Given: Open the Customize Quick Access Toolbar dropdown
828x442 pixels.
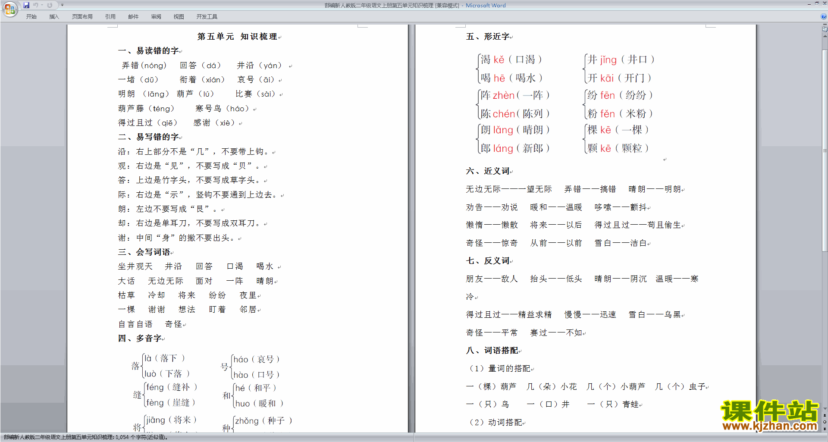Looking at the screenshot, I should 62,5.
